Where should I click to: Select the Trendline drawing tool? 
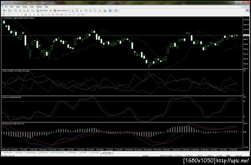coord(21,14)
